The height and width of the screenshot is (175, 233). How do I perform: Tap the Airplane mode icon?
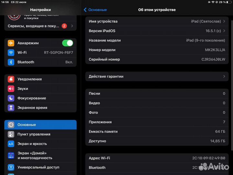click(11, 43)
